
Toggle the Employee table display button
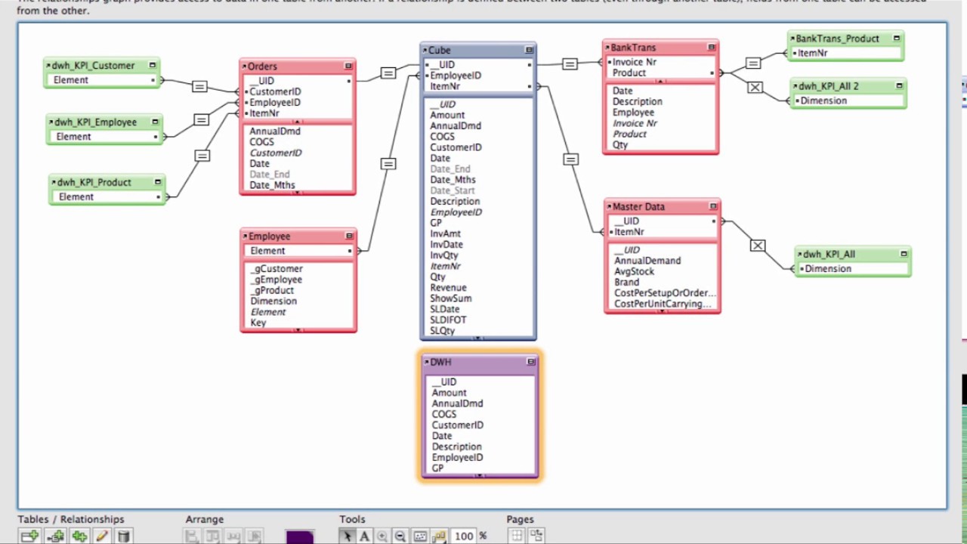click(x=349, y=236)
